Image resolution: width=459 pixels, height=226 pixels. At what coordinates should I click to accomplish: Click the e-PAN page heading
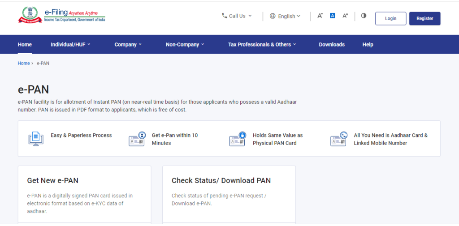(33, 90)
